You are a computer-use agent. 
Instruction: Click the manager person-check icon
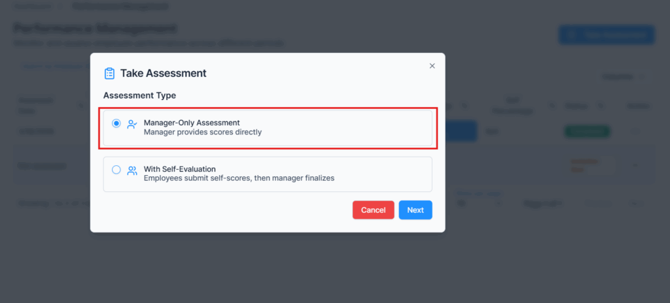[132, 123]
